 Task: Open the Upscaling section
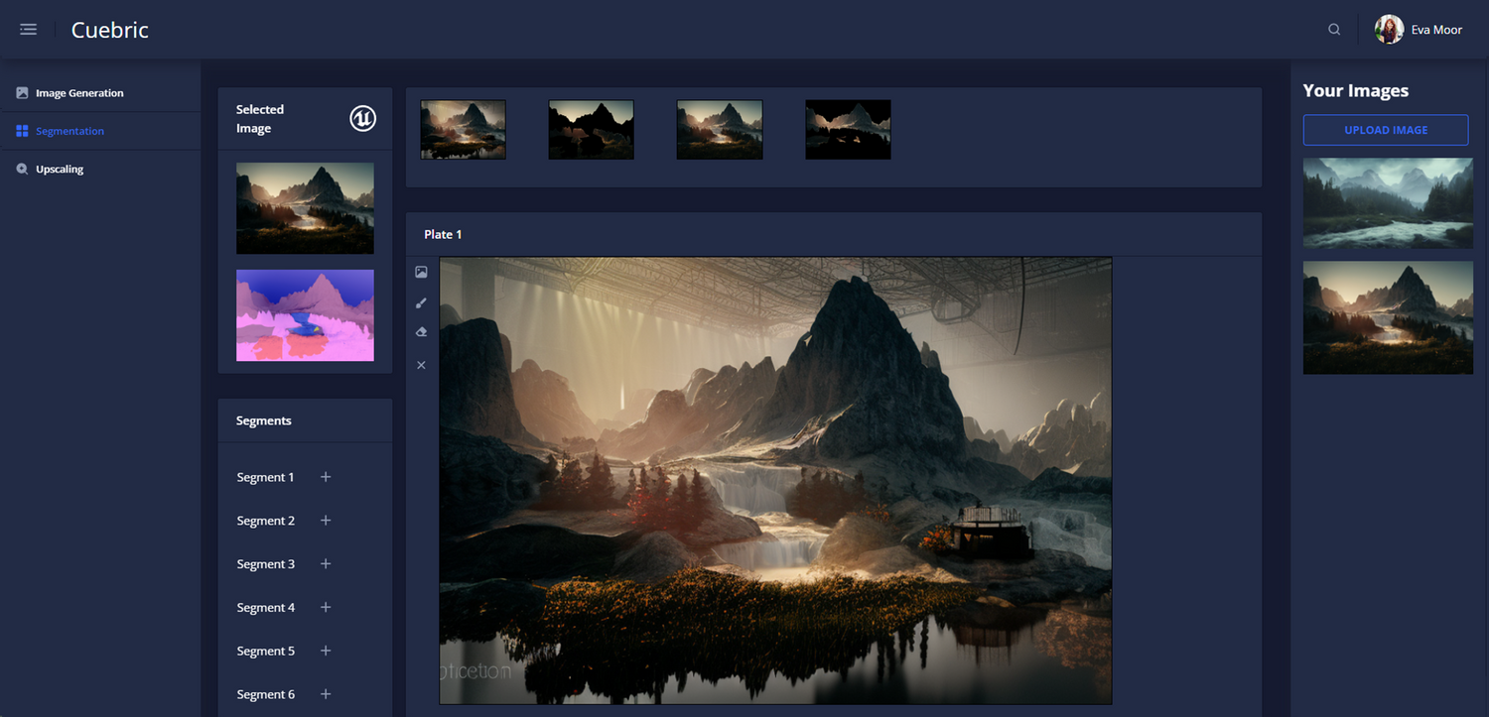pyautogui.click(x=58, y=169)
